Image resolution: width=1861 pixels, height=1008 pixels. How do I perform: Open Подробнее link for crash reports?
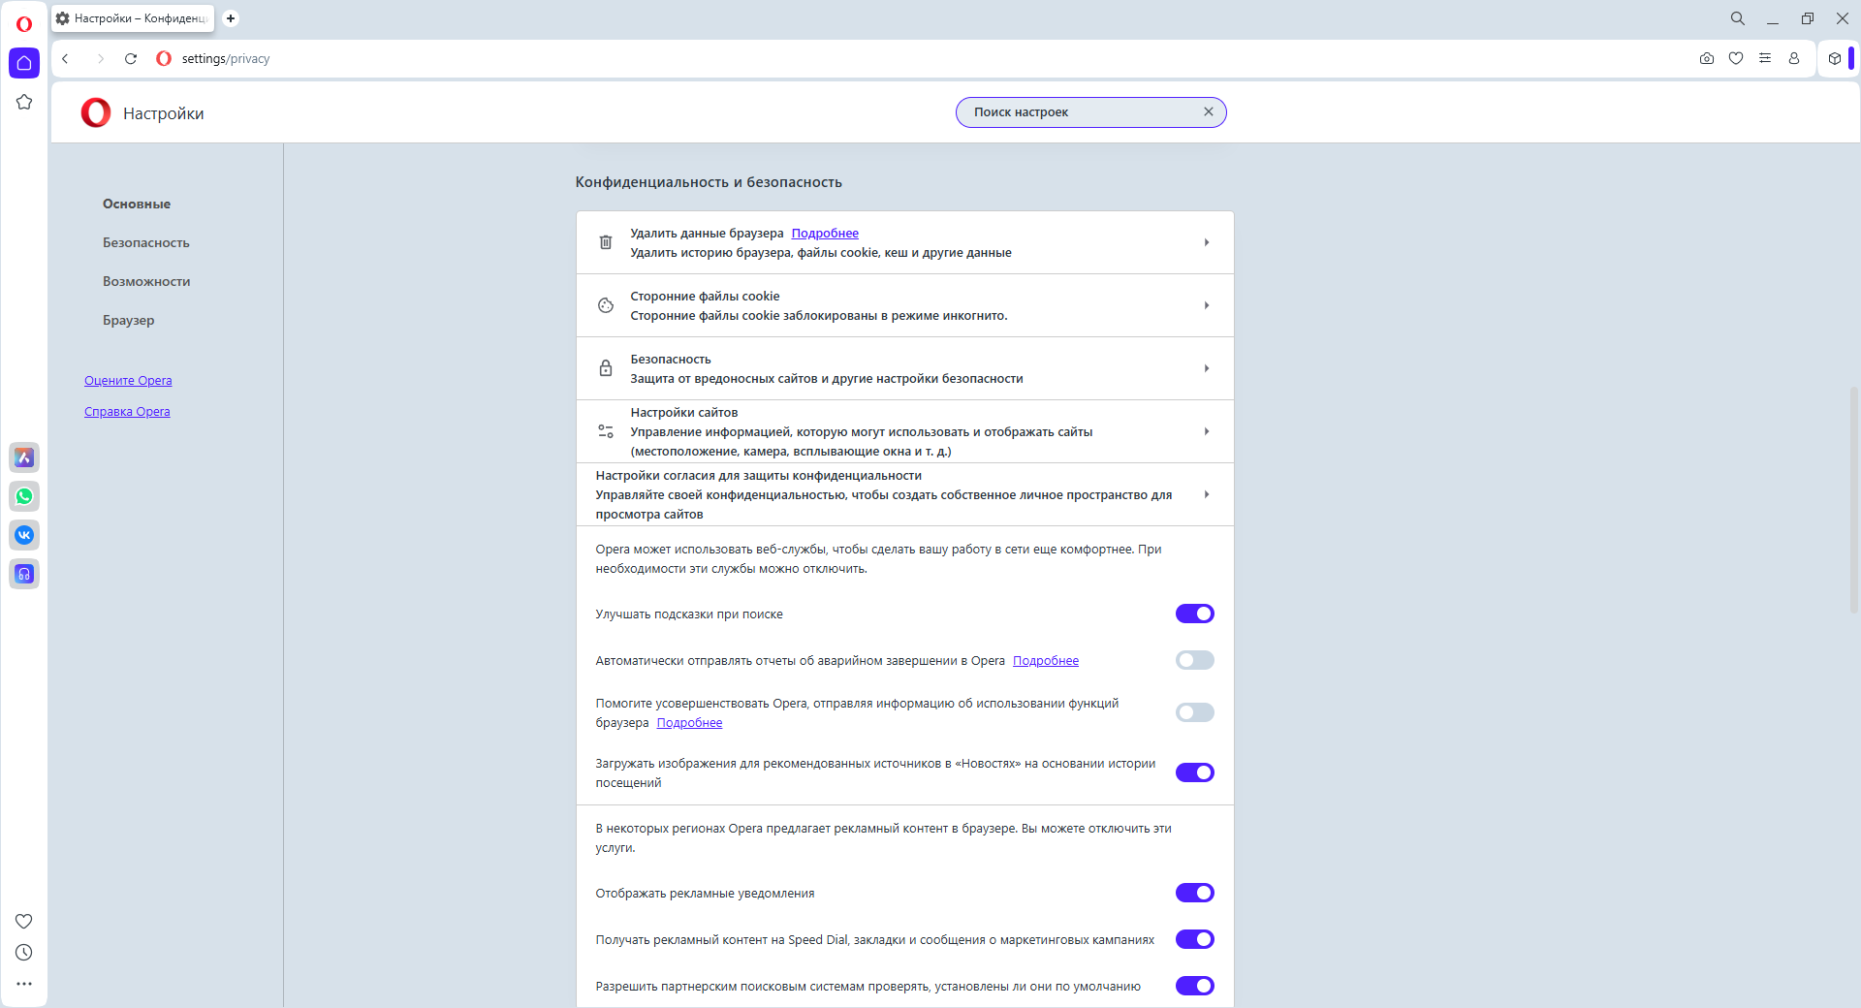tap(1046, 660)
